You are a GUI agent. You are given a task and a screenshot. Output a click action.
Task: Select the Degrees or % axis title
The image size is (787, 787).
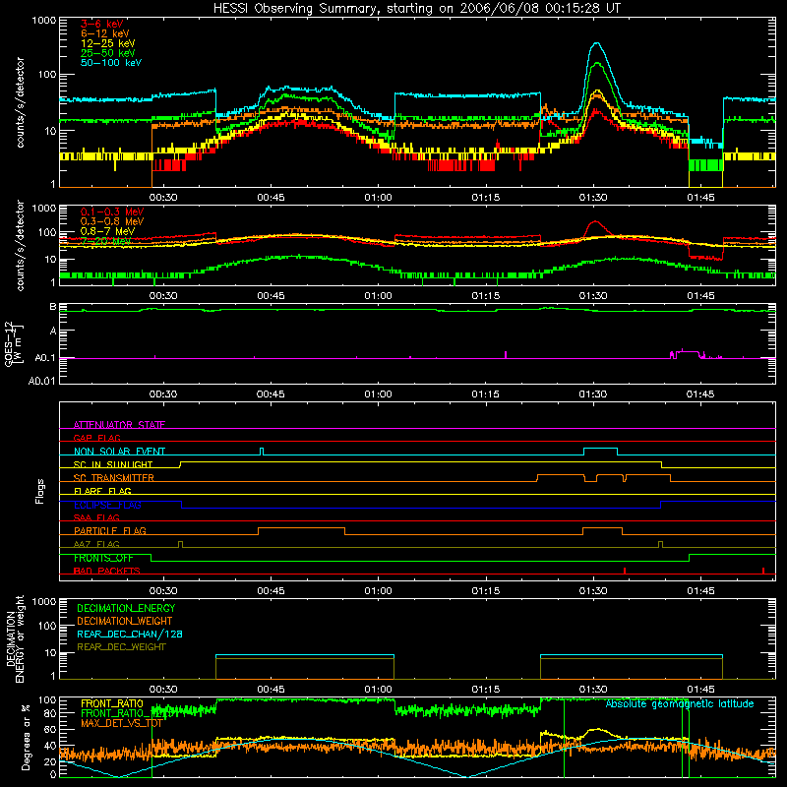coord(26,737)
